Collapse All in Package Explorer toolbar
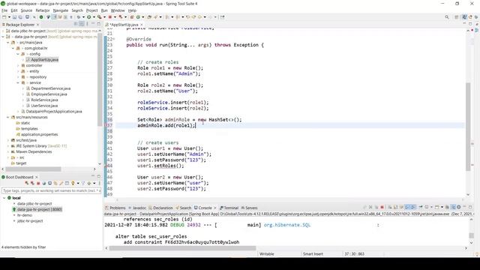Viewport: 480px width, 270px height. tap(76, 24)
